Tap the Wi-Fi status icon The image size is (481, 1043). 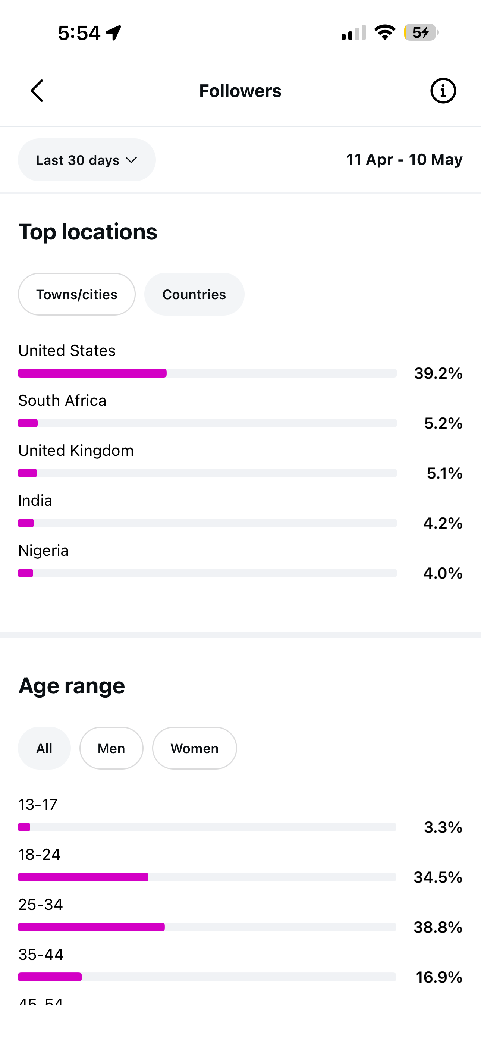pyautogui.click(x=385, y=32)
